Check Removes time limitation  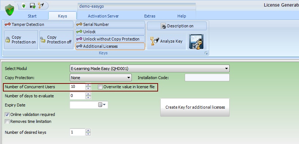(7, 121)
